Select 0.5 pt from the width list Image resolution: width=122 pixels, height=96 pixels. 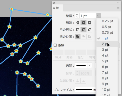pyautogui.click(x=107, y=27)
